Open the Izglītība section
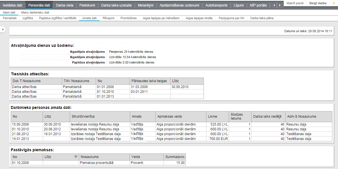 tap(28, 18)
